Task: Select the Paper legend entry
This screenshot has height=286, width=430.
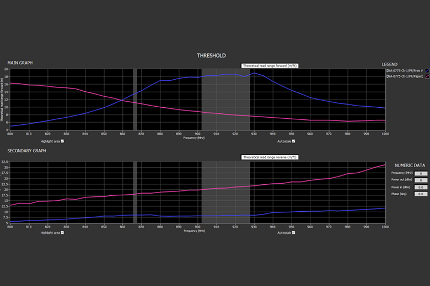Action: click(405, 76)
